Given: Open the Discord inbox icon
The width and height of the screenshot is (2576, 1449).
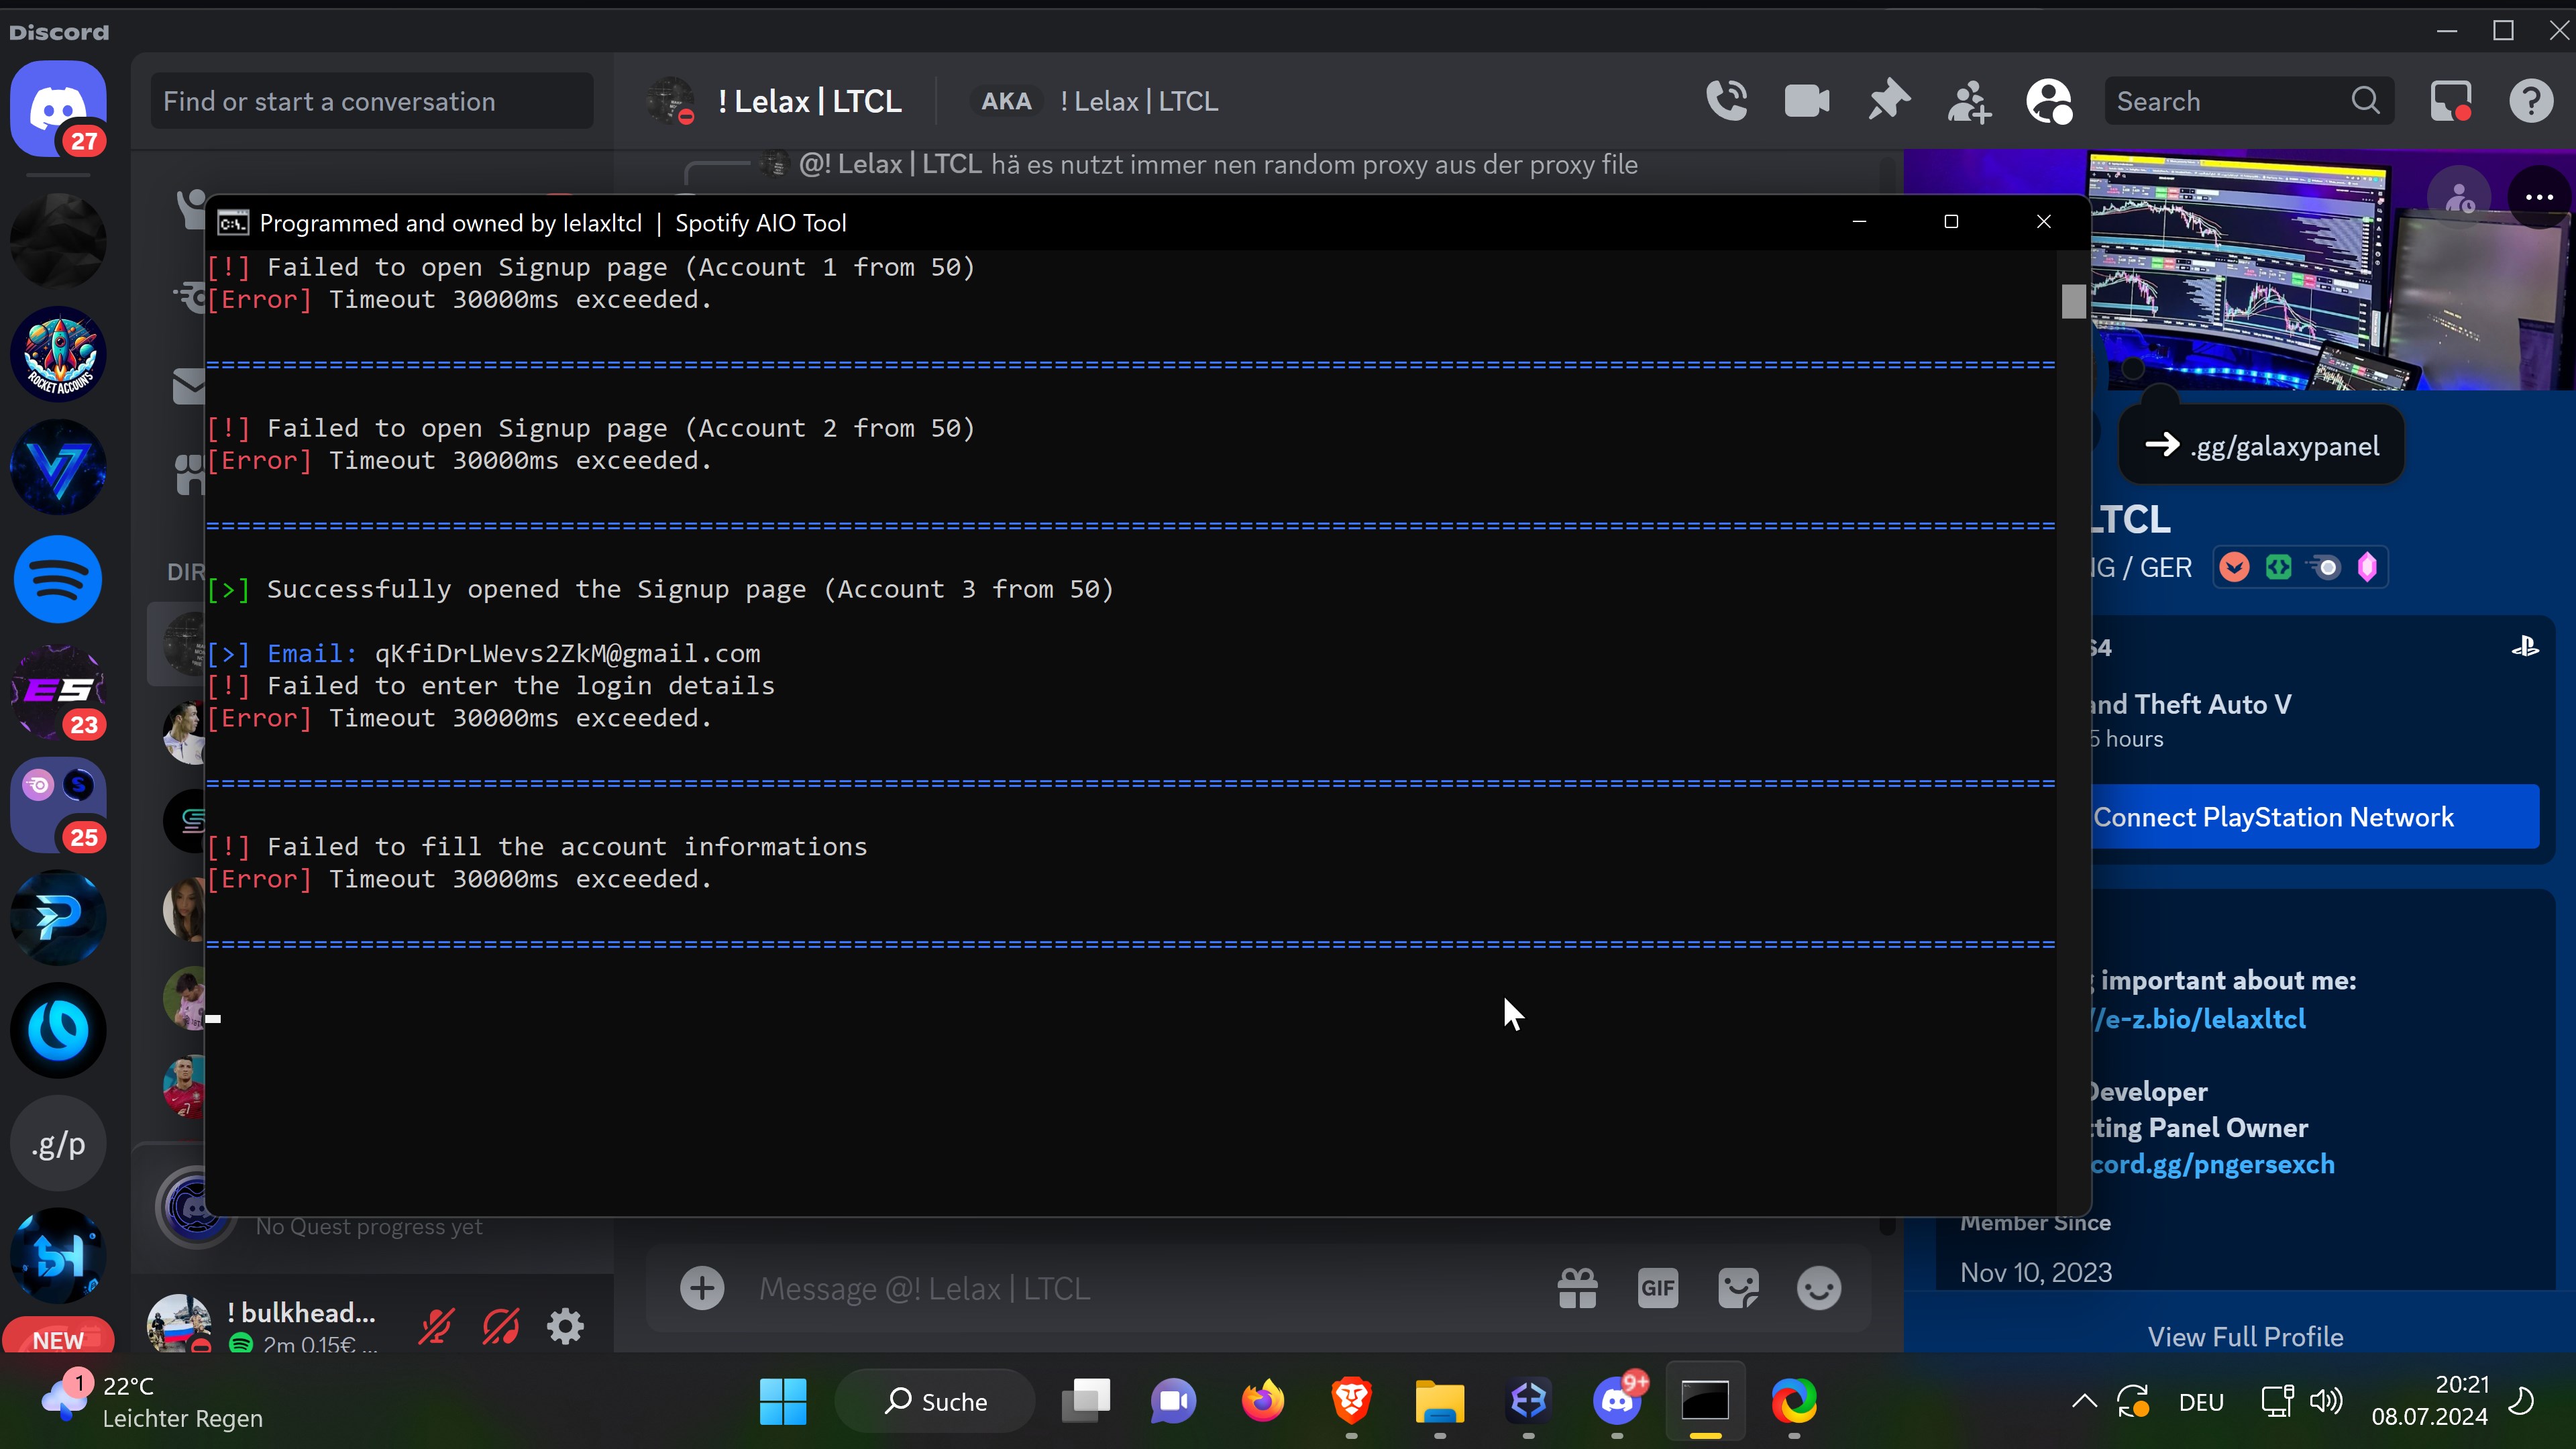Looking at the screenshot, I should coord(2450,101).
